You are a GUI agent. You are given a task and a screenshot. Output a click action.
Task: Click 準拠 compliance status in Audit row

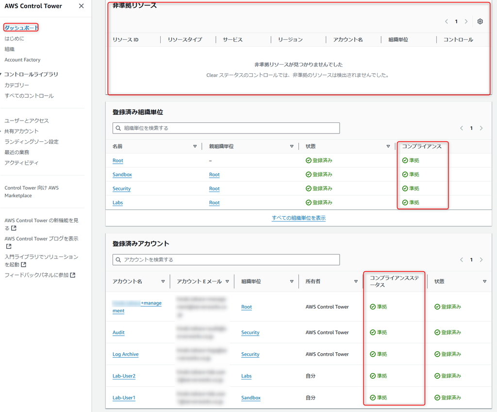click(379, 332)
